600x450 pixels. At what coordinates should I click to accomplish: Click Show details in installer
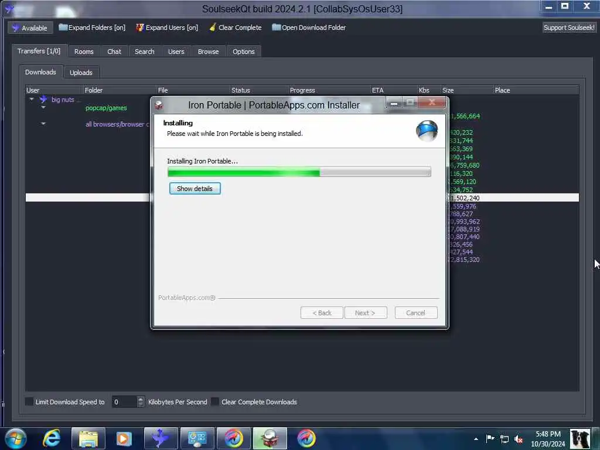pyautogui.click(x=195, y=188)
